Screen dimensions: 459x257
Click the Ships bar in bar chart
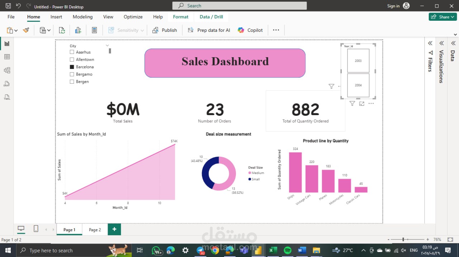[x=295, y=172]
